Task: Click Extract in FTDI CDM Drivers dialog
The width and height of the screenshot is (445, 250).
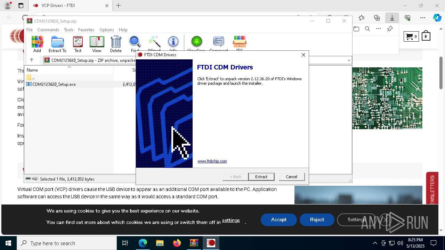Action: coord(261,177)
